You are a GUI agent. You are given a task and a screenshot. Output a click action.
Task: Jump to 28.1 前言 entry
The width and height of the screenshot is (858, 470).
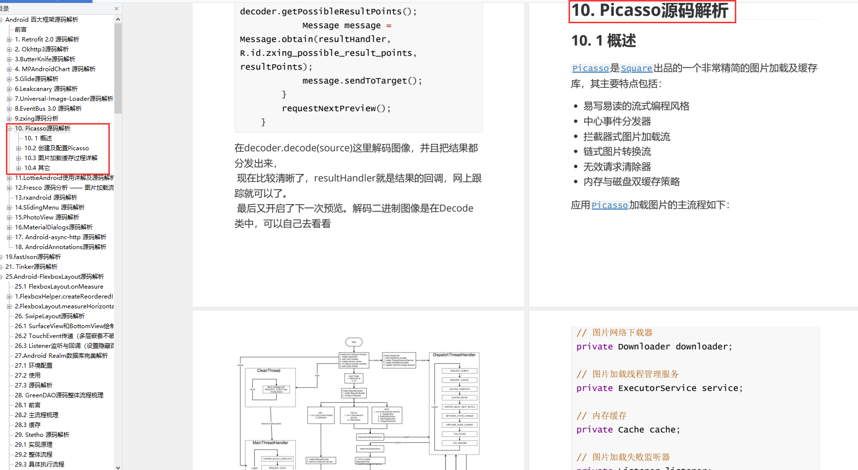point(28,405)
